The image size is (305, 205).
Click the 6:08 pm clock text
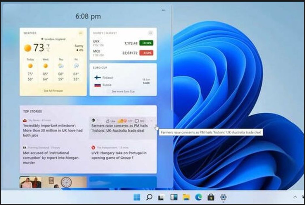(88, 16)
